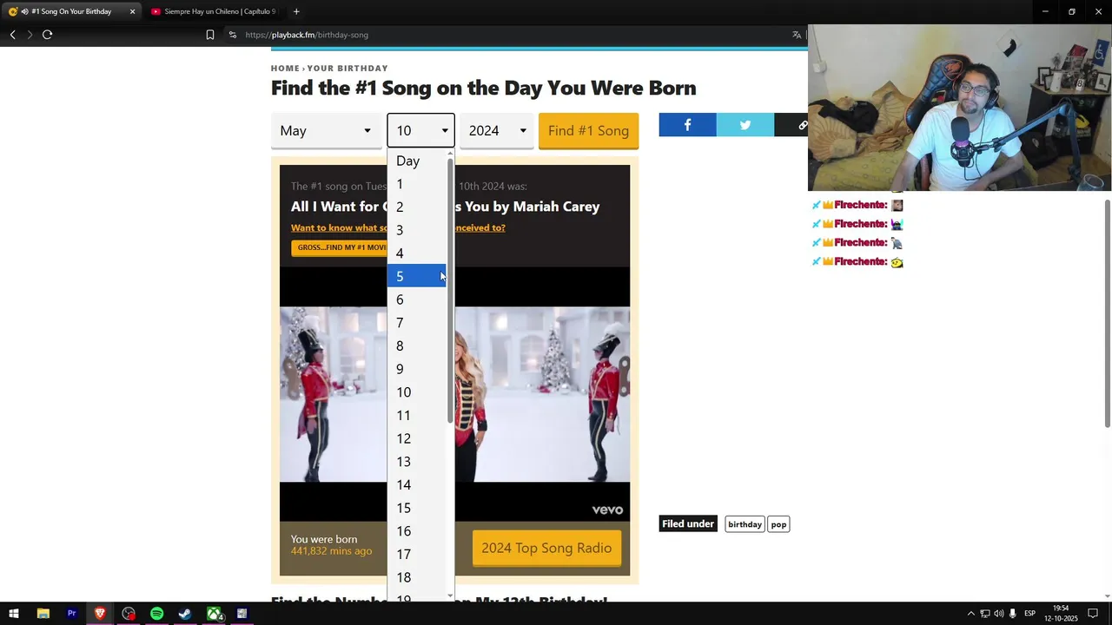Open the notification center

click(1094, 614)
